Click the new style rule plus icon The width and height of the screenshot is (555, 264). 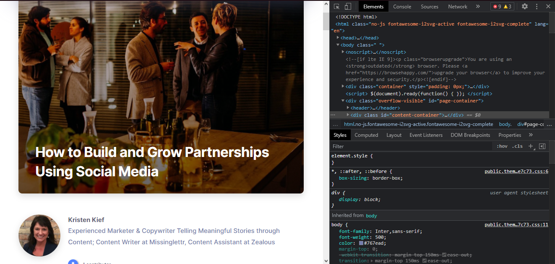click(x=531, y=146)
